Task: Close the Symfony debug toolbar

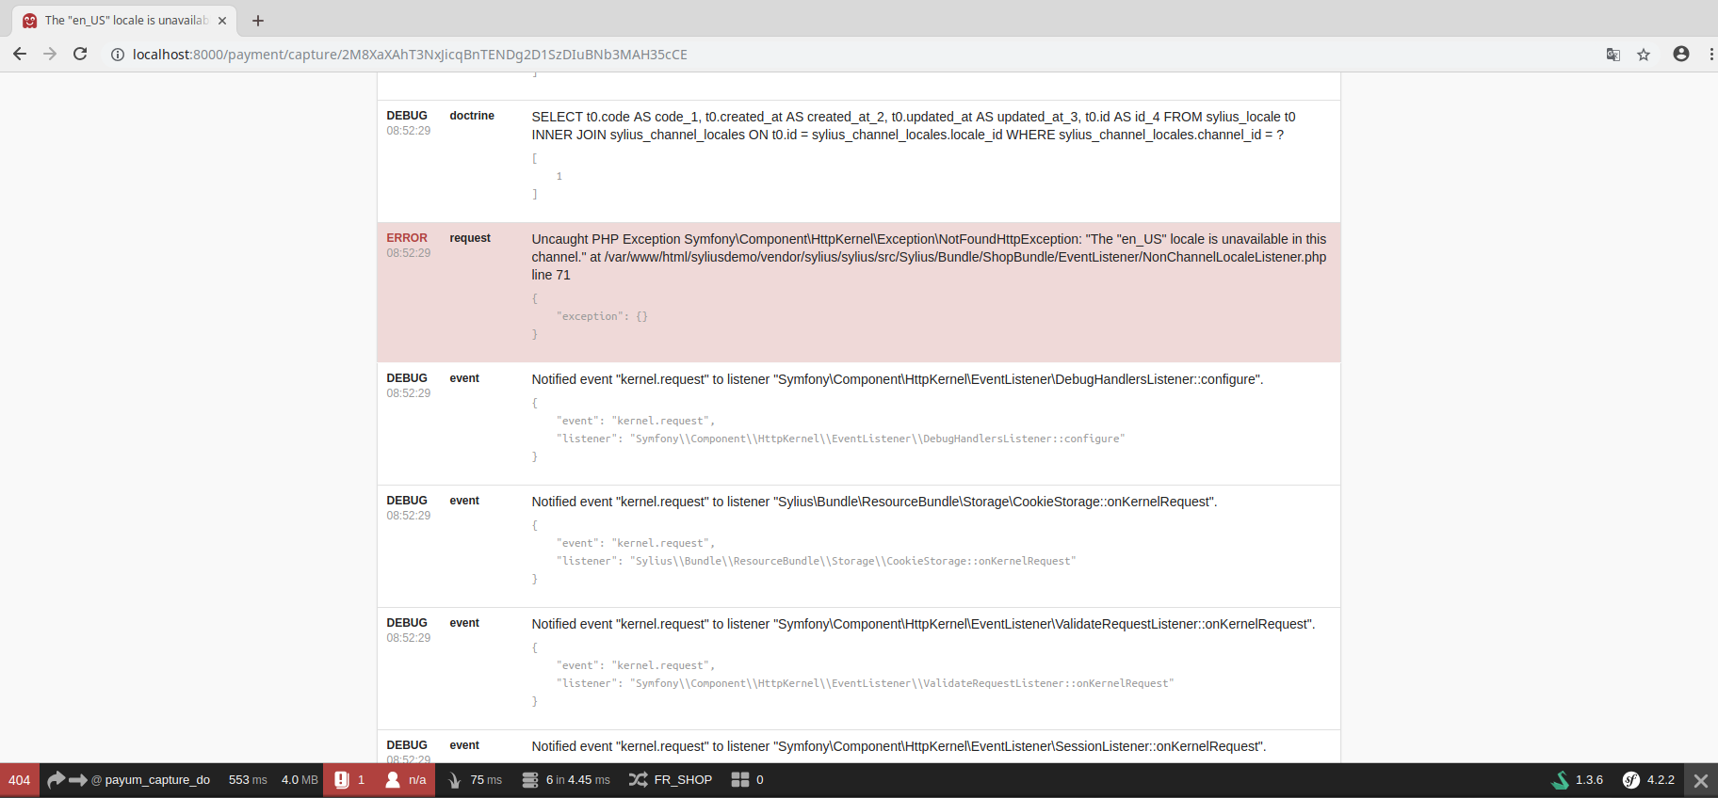Action: click(x=1701, y=780)
